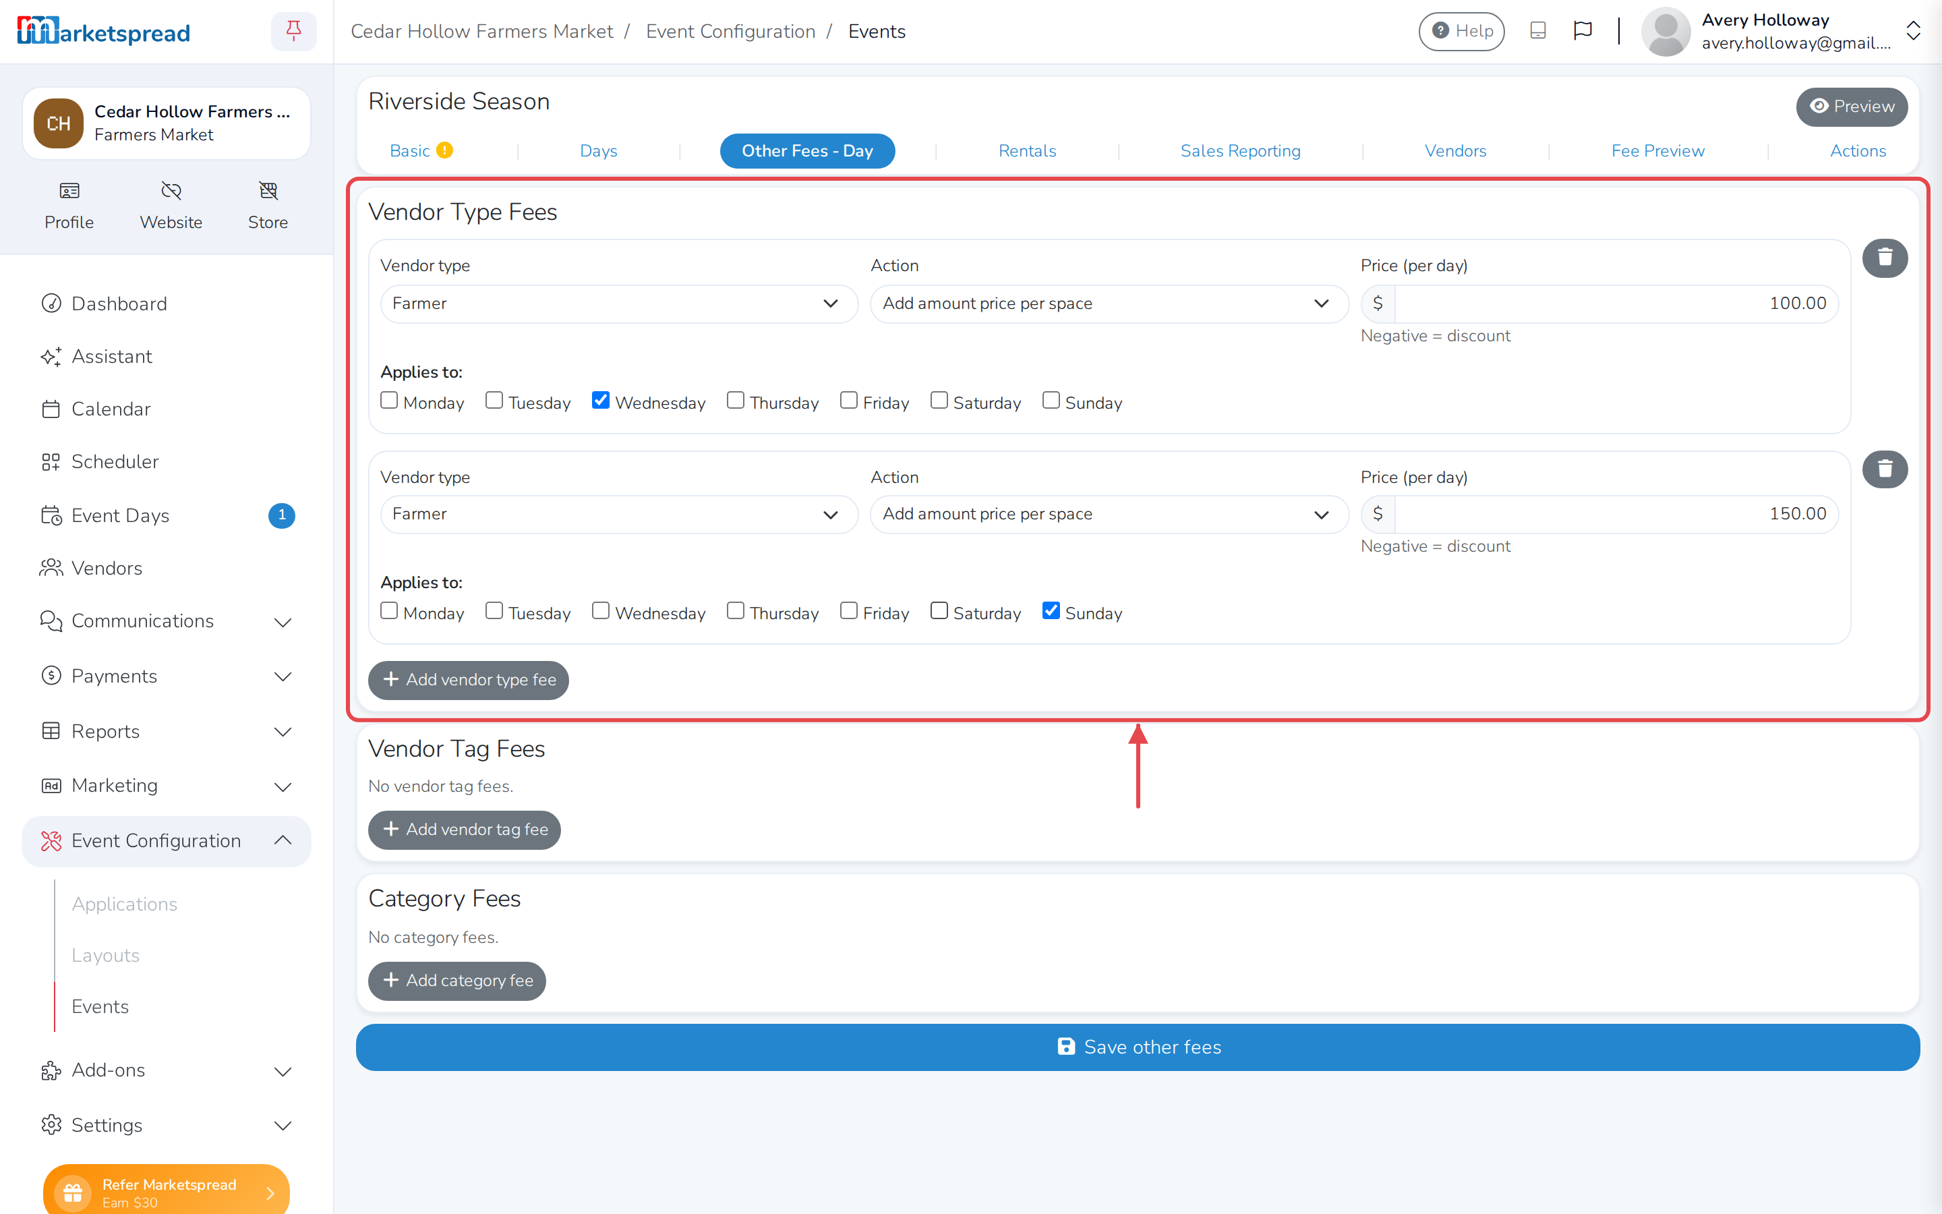1942x1214 pixels.
Task: Open the flag icon in header
Action: point(1583,31)
